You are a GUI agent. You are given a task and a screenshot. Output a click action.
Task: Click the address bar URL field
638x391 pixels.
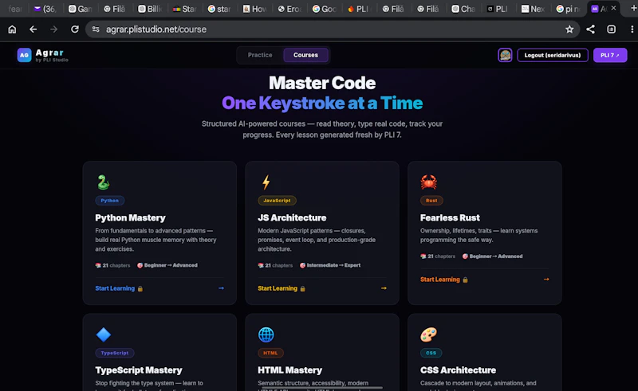pos(332,29)
